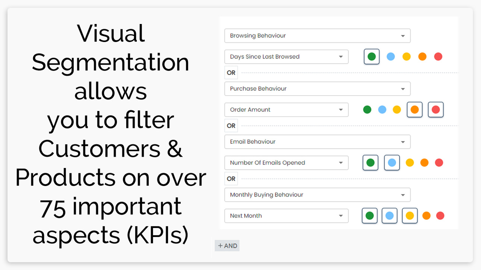Screen dimensions: 481x270
Task: Click the red dot for Days Since Last Browsed
Action: point(438,57)
